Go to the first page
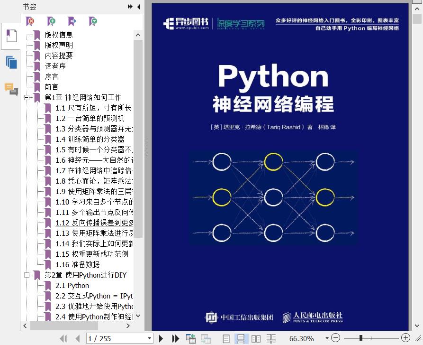The height and width of the screenshot is (345, 423). tap(63, 338)
